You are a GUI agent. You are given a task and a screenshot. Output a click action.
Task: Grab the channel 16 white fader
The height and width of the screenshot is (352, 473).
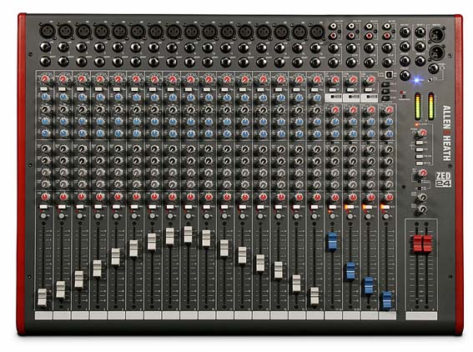point(314,295)
